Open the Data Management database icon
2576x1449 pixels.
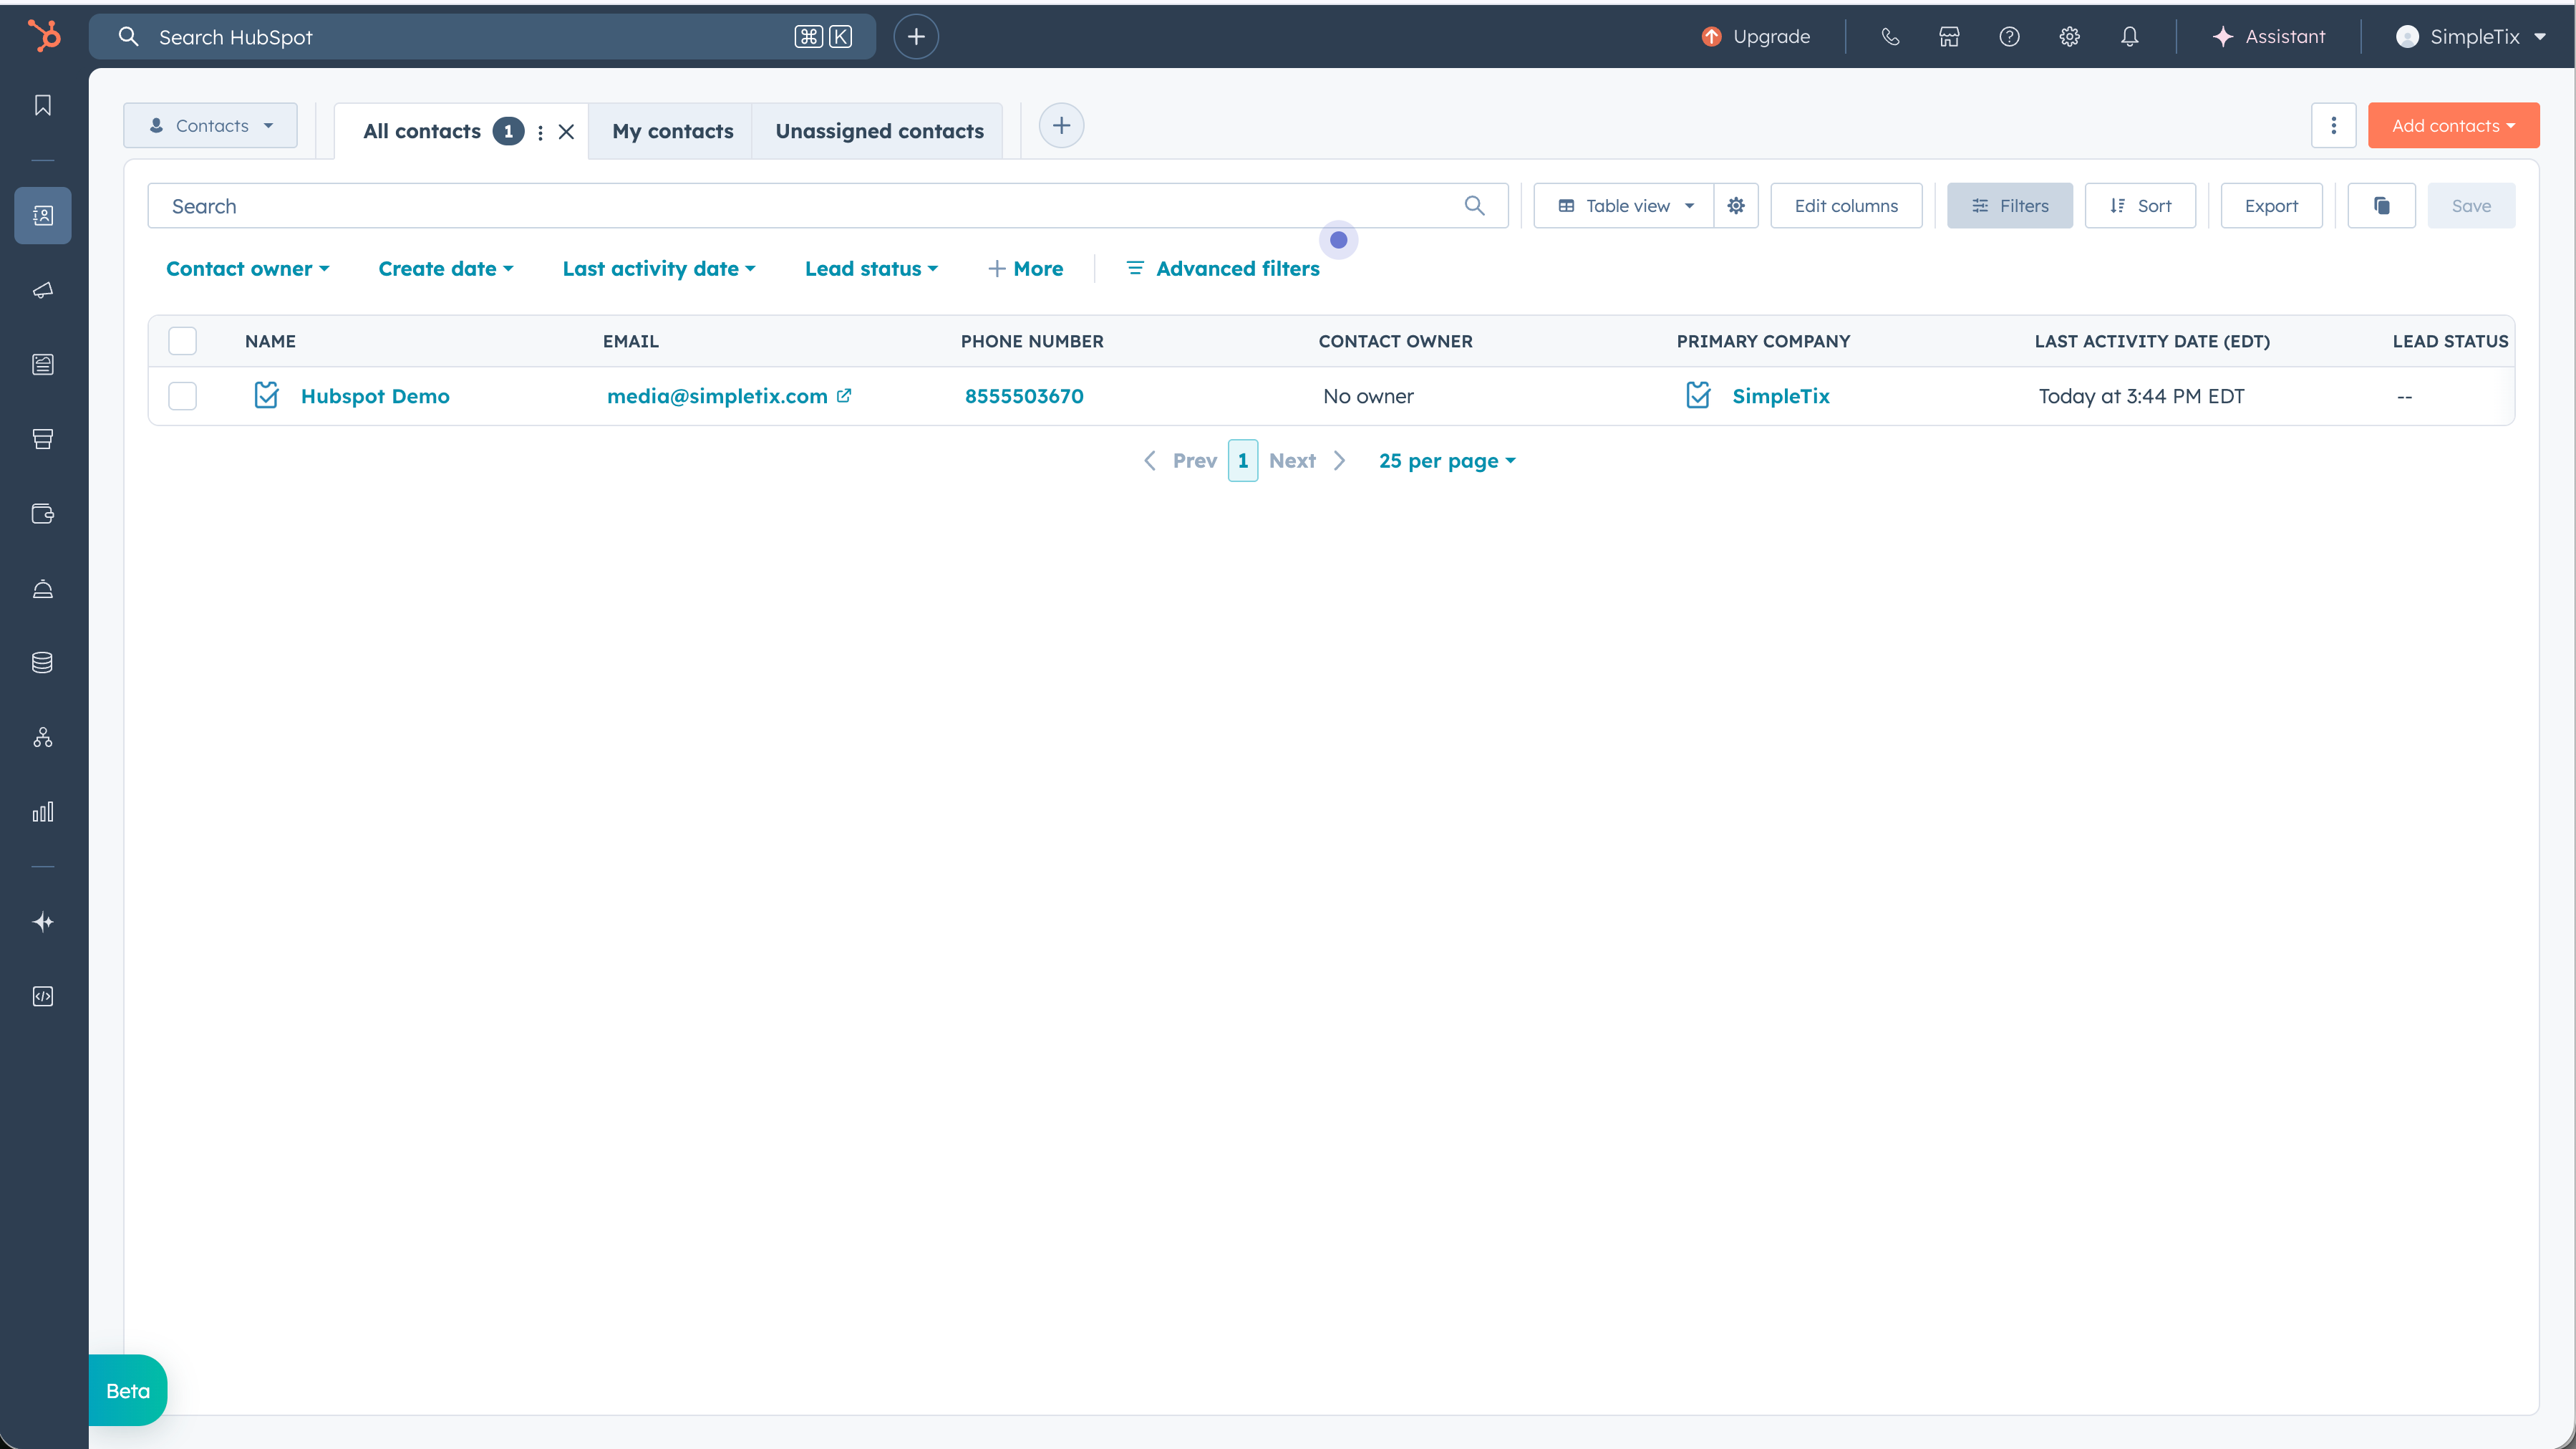42,661
